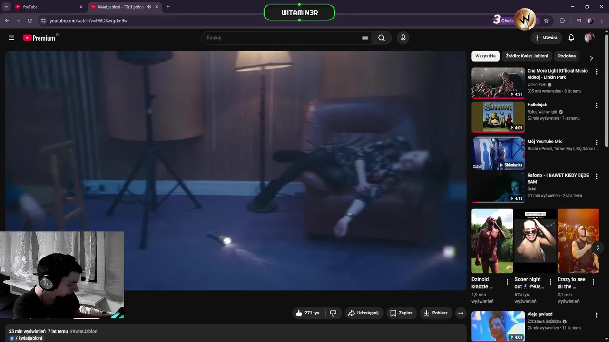Open Rafonix video thumbnail
The image size is (609, 342).
[x=498, y=187]
